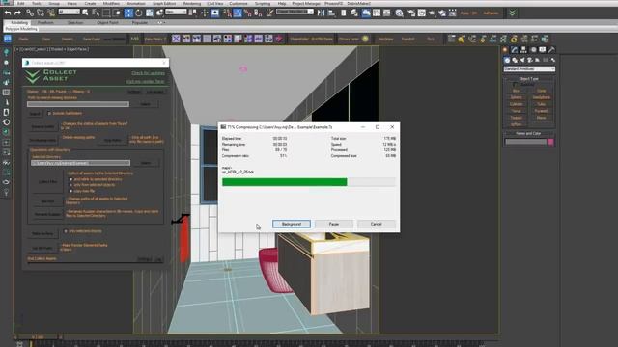
Task: Select the Select and Link tool
Action: 30,13
